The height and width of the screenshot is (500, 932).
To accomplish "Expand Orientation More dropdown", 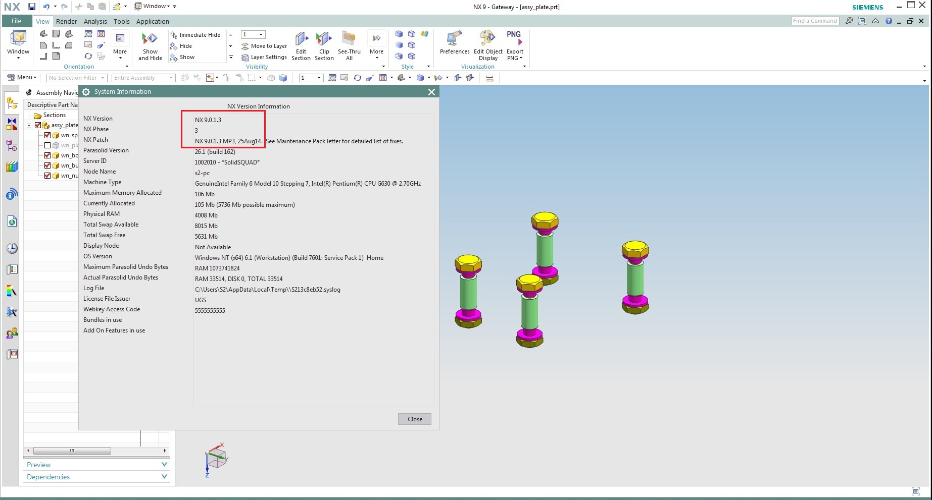I will pyautogui.click(x=120, y=46).
